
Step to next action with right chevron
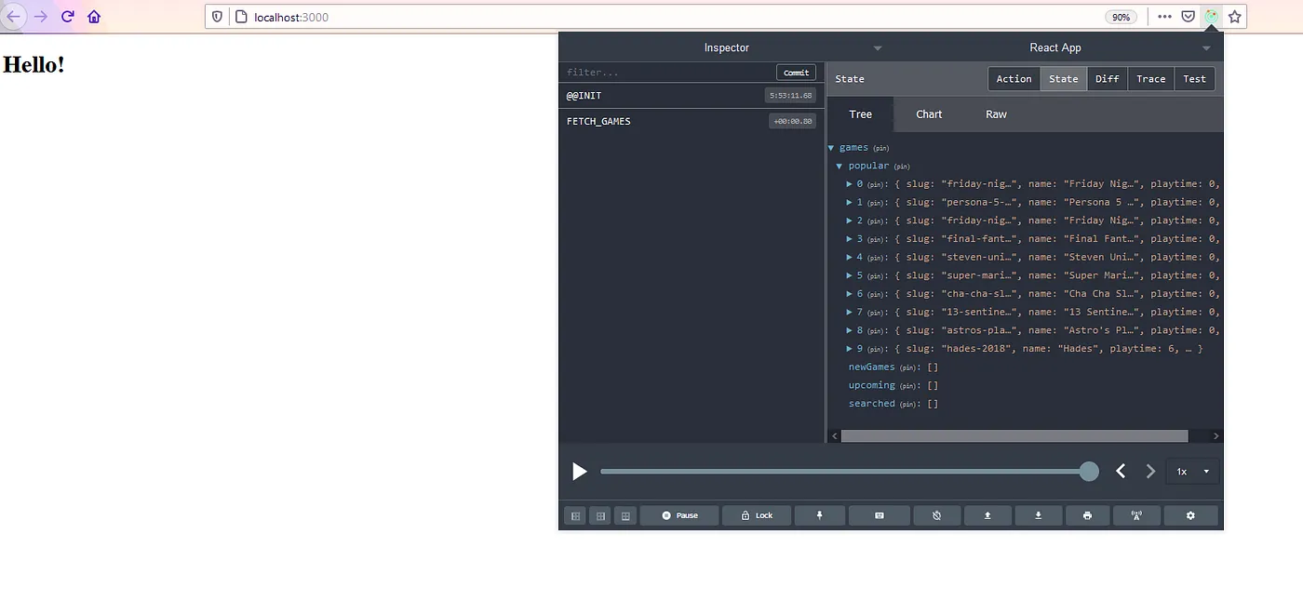coord(1150,472)
